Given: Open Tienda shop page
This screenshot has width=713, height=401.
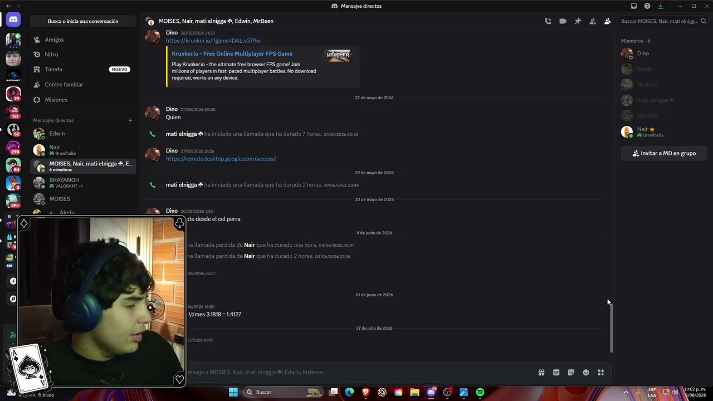Looking at the screenshot, I should (83, 70).
